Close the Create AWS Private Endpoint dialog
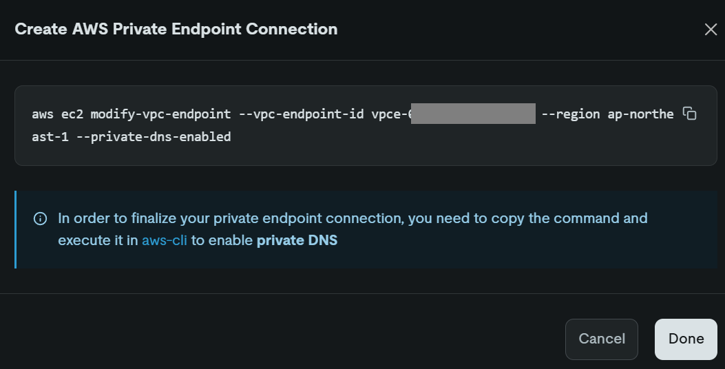 (x=711, y=30)
